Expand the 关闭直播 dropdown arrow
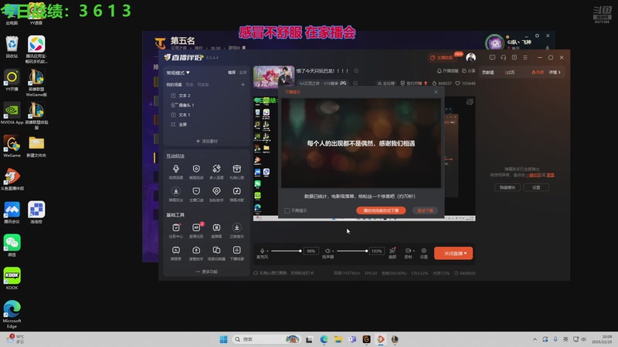The height and width of the screenshot is (347, 618). 466,254
